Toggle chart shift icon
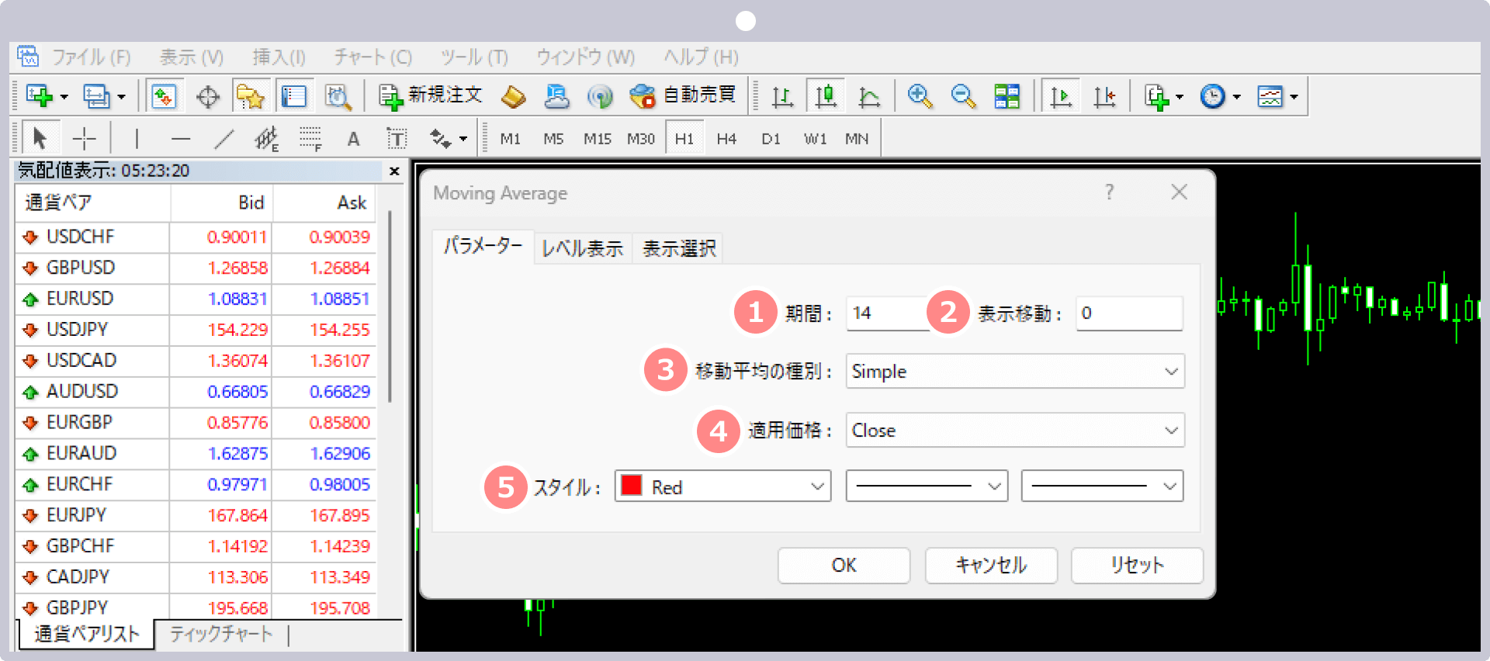Image resolution: width=1490 pixels, height=661 pixels. click(1104, 96)
